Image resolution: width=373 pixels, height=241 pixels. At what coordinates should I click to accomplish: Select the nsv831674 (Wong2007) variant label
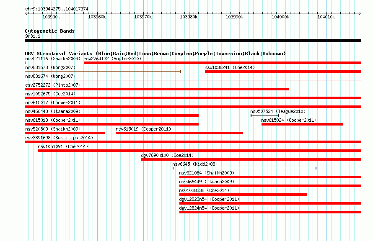tap(50, 76)
